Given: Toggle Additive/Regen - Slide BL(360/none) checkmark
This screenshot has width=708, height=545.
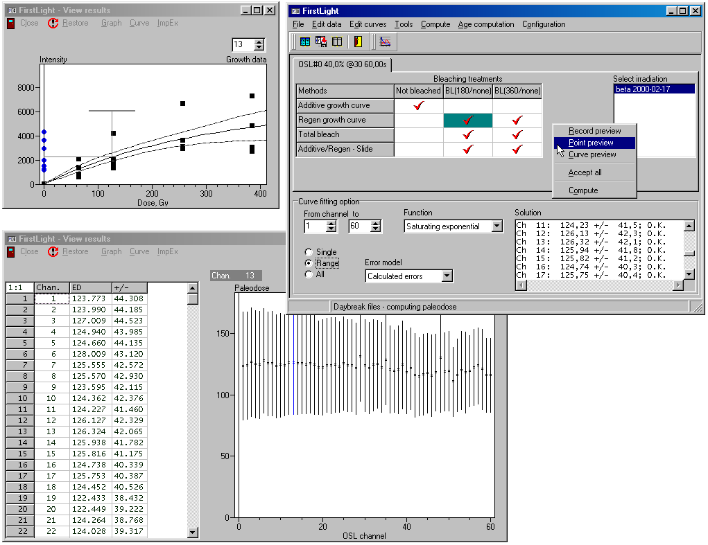Looking at the screenshot, I should point(517,149).
